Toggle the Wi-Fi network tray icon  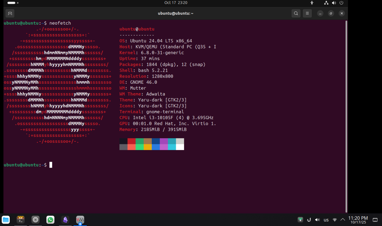[x=334, y=220]
